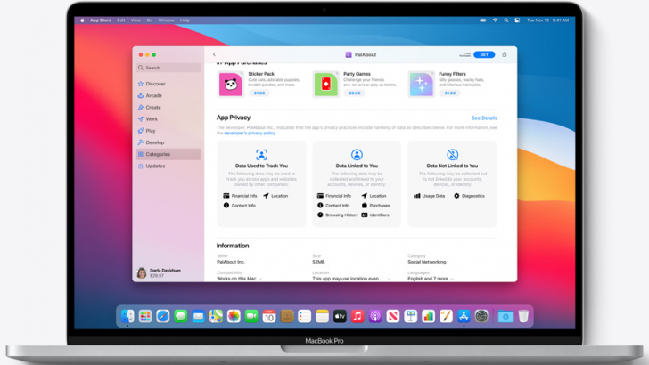Open Podcasts from the Dock
This screenshot has width=649, height=365.
point(375,316)
